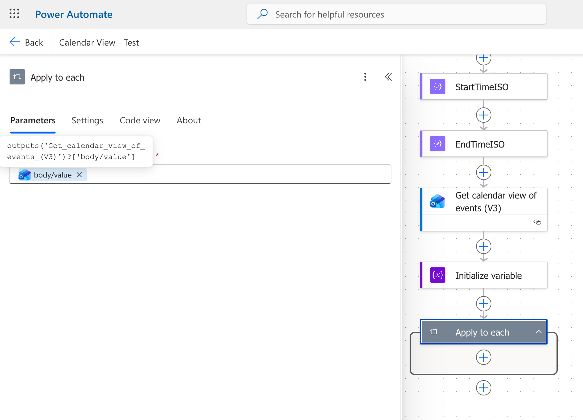The width and height of the screenshot is (583, 420).
Task: Click the StartTimeISO compose icon
Action: [x=438, y=86]
